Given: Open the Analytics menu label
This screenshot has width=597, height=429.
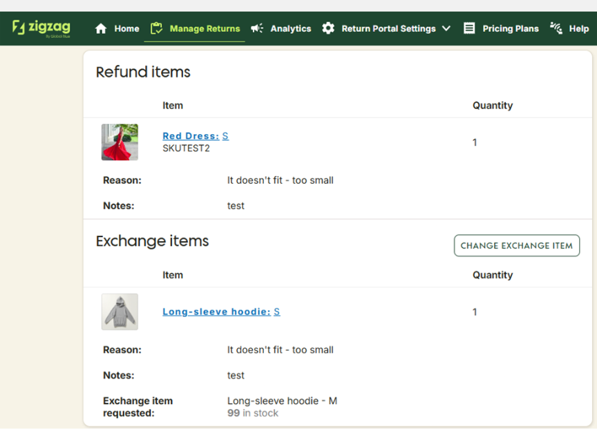Looking at the screenshot, I should coord(290,29).
